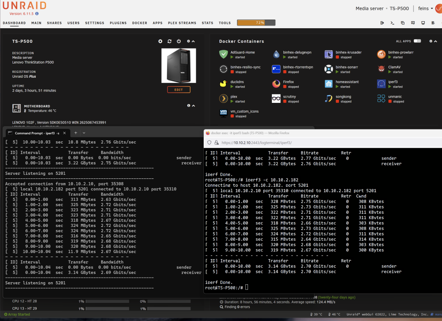Click the Firefox container icon
This screenshot has width=442, height=321.
click(276, 83)
